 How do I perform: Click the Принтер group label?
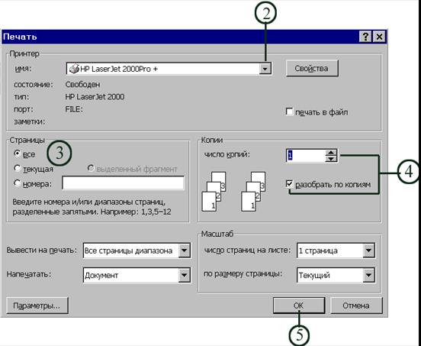coord(24,53)
